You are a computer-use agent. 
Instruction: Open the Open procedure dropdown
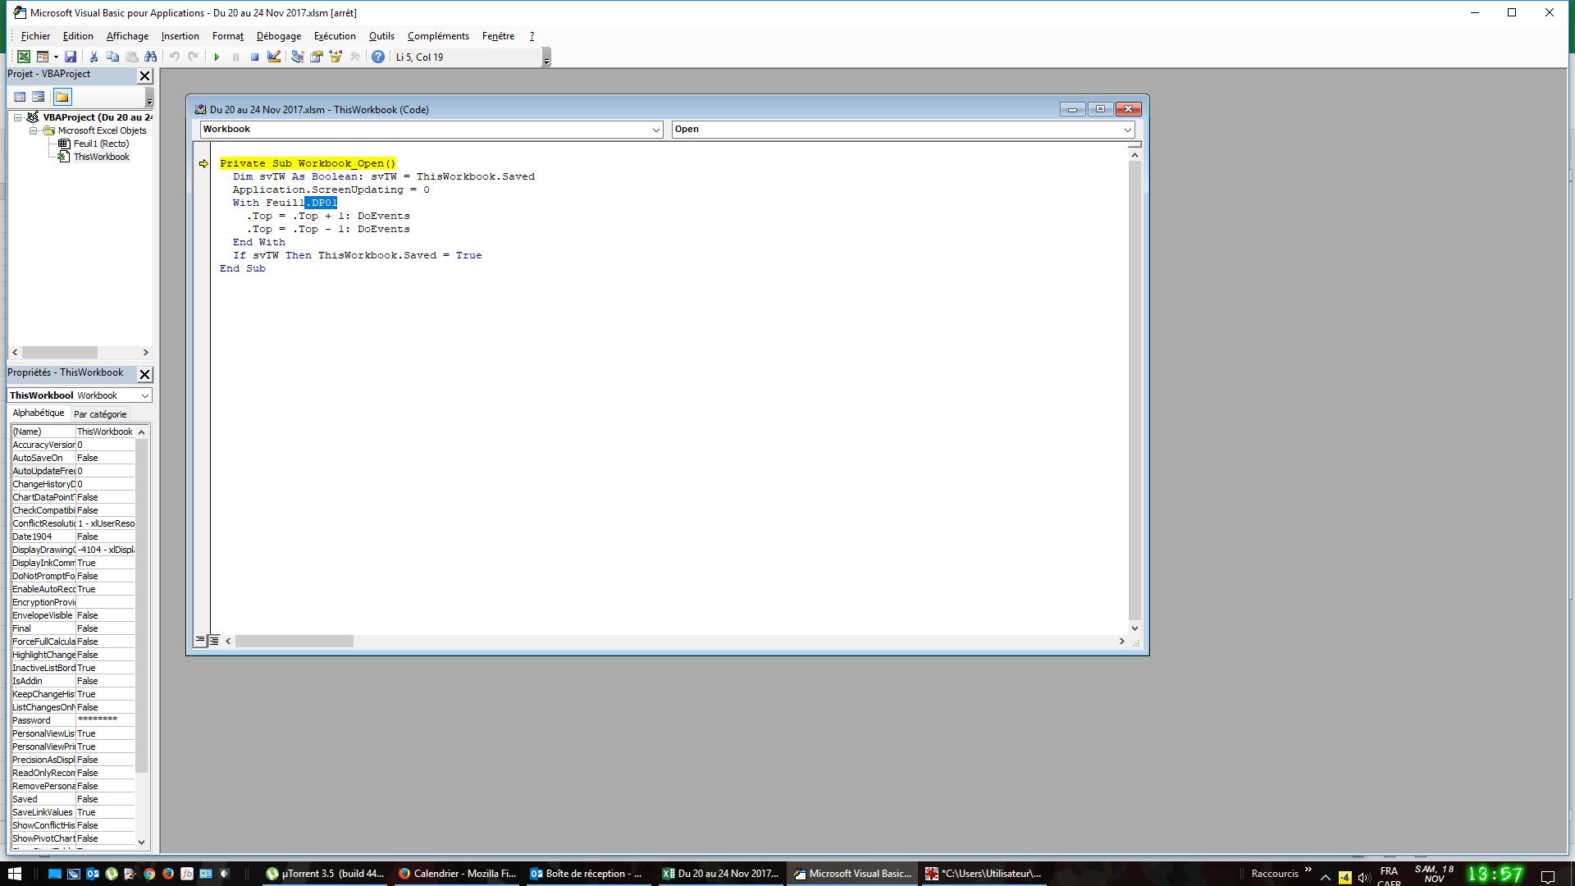1127,130
